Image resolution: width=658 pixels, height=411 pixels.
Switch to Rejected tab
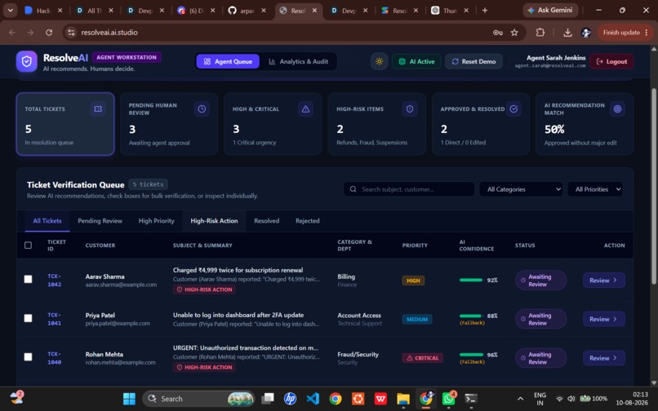tap(308, 221)
